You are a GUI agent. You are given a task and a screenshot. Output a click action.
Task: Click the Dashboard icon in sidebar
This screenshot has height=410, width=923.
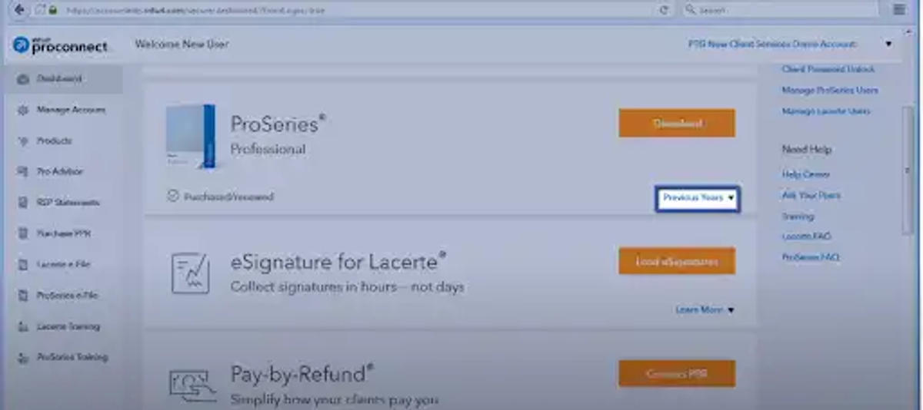[x=22, y=79]
